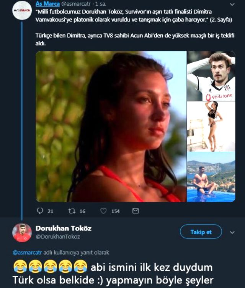245x288 pixels.
Task: Open the bikini photo thumbnail
Action: tap(211, 126)
